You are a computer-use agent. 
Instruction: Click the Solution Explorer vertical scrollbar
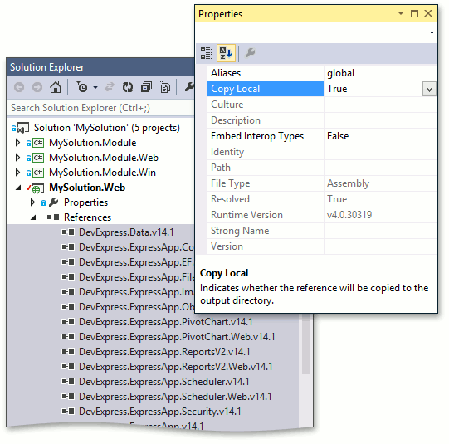point(305,344)
